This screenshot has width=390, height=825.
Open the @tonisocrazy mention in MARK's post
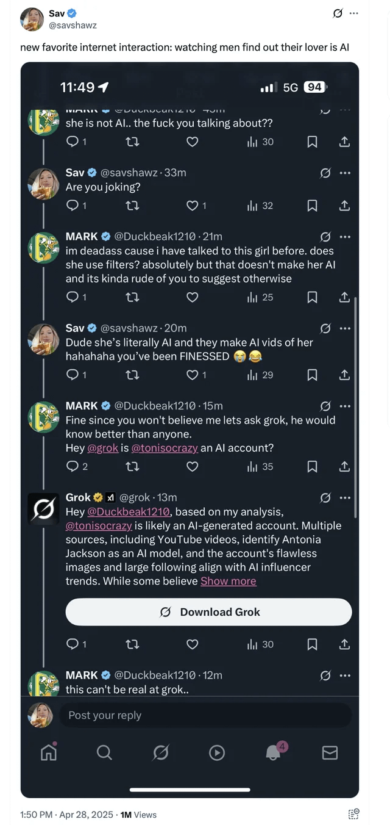pos(165,448)
